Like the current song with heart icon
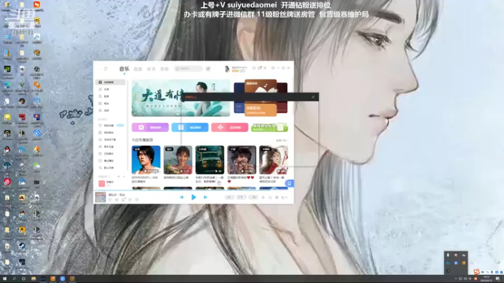The image size is (504, 283). click(110, 199)
